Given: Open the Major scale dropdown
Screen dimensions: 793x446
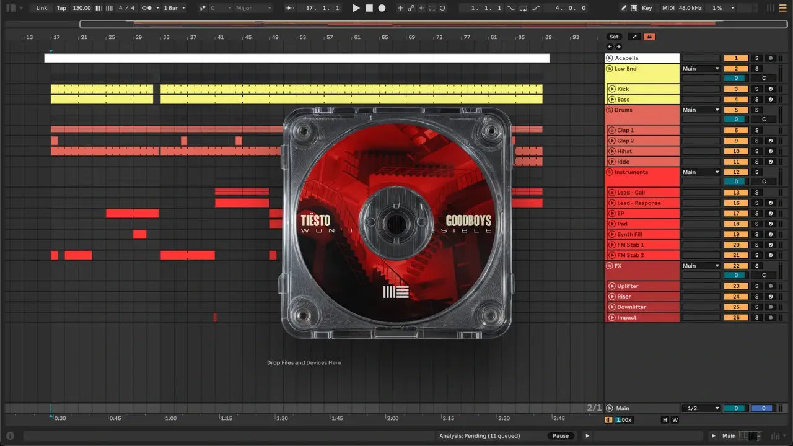Looking at the screenshot, I should (x=253, y=8).
